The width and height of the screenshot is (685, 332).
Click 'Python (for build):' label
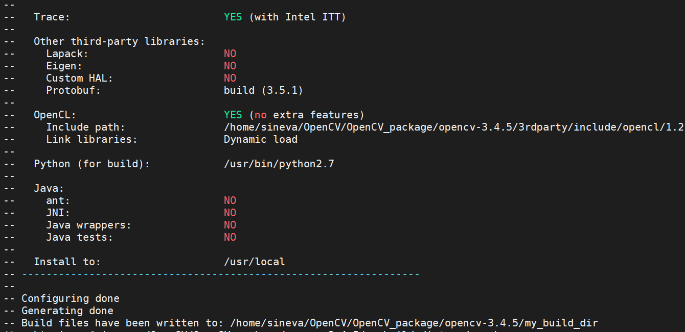92,164
